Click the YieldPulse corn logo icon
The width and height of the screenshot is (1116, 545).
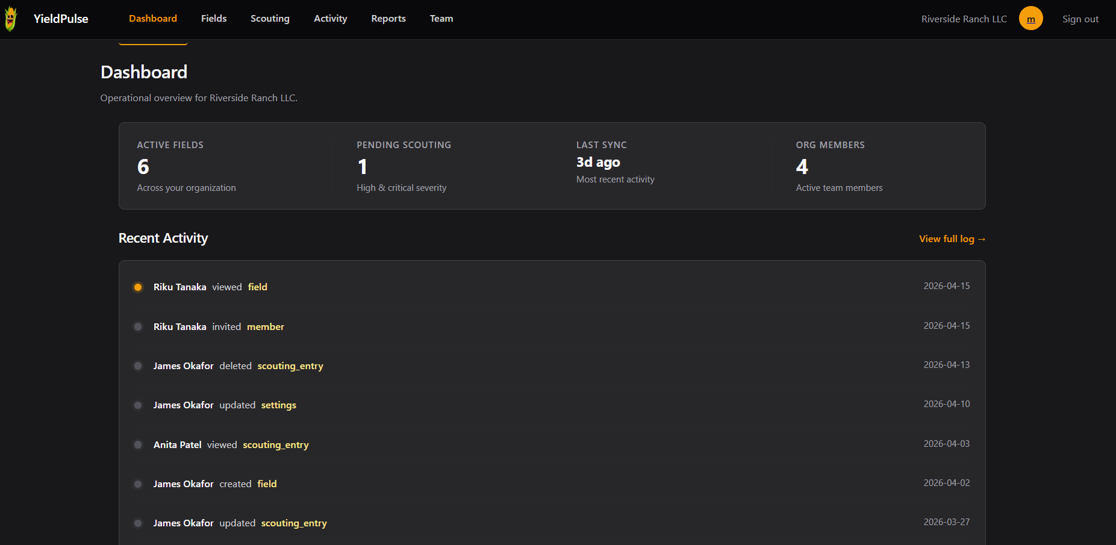tap(10, 19)
